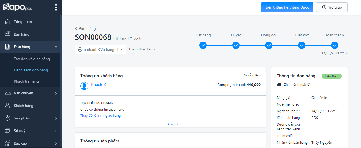
Task: Select Khách trả hàng menu item
Action: click(26, 81)
